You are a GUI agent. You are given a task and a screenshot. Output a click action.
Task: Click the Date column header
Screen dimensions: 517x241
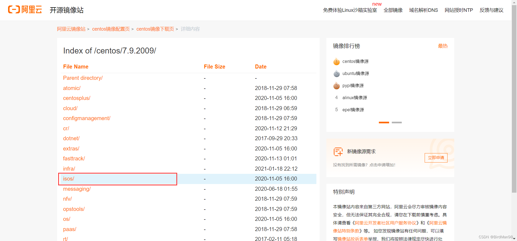[x=261, y=67]
